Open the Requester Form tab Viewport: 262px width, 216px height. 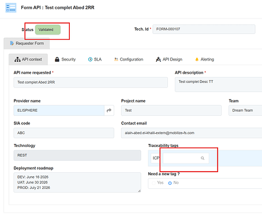[27, 43]
